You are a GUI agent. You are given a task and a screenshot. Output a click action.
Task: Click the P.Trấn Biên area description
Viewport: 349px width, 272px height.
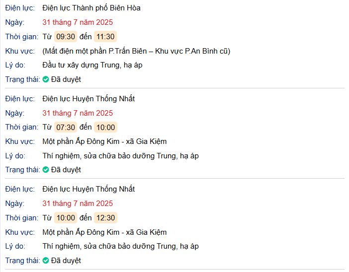coord(136,51)
